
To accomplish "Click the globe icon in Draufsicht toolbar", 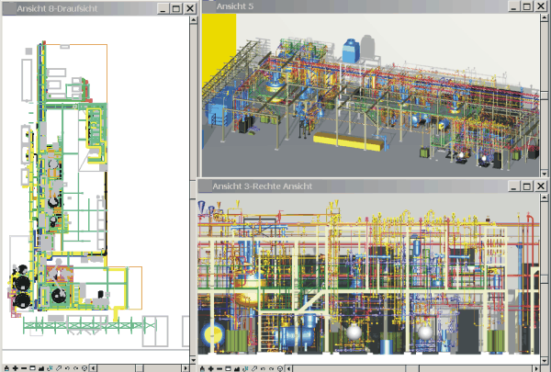I will click(84, 368).
